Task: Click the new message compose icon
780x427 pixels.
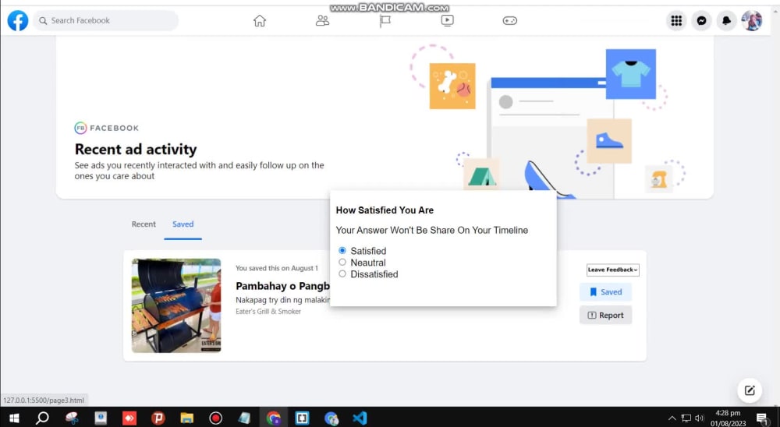Action: [750, 390]
